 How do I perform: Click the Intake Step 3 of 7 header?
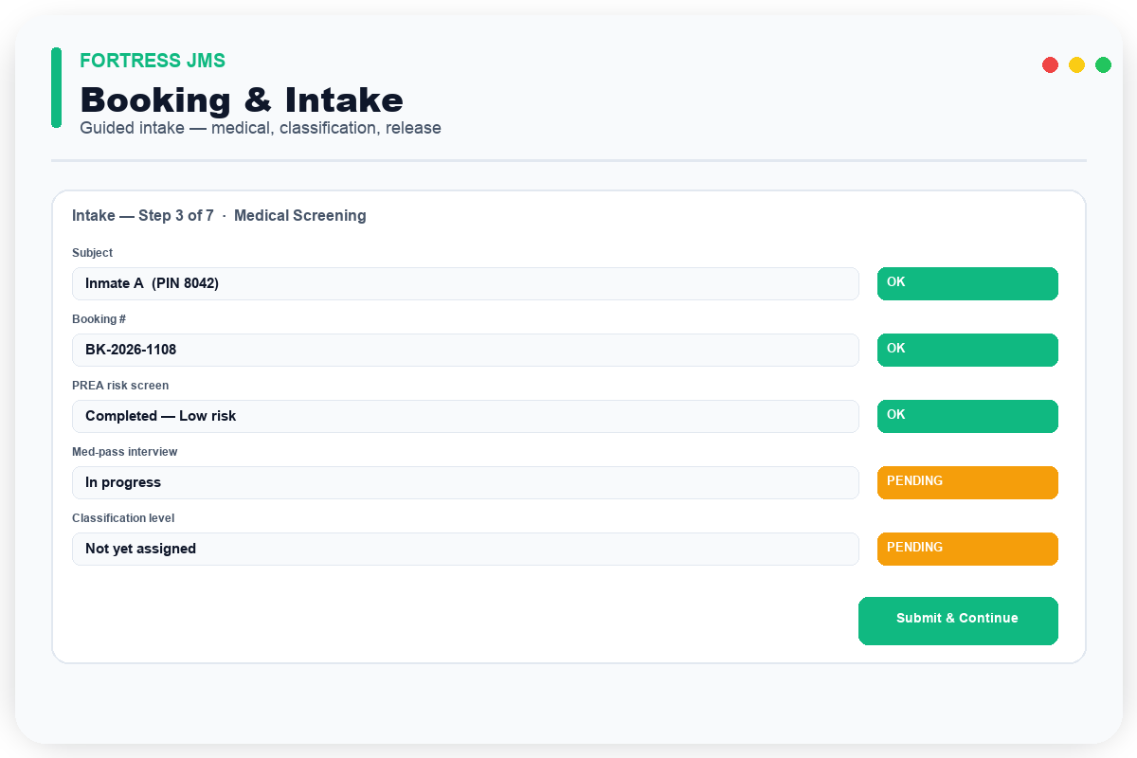(x=219, y=216)
